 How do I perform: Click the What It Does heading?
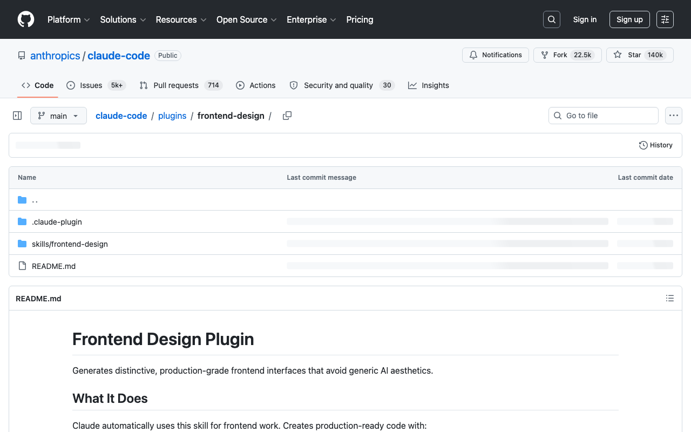click(110, 399)
